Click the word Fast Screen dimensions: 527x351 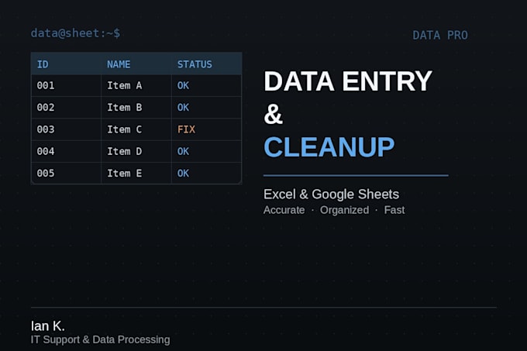pos(394,210)
